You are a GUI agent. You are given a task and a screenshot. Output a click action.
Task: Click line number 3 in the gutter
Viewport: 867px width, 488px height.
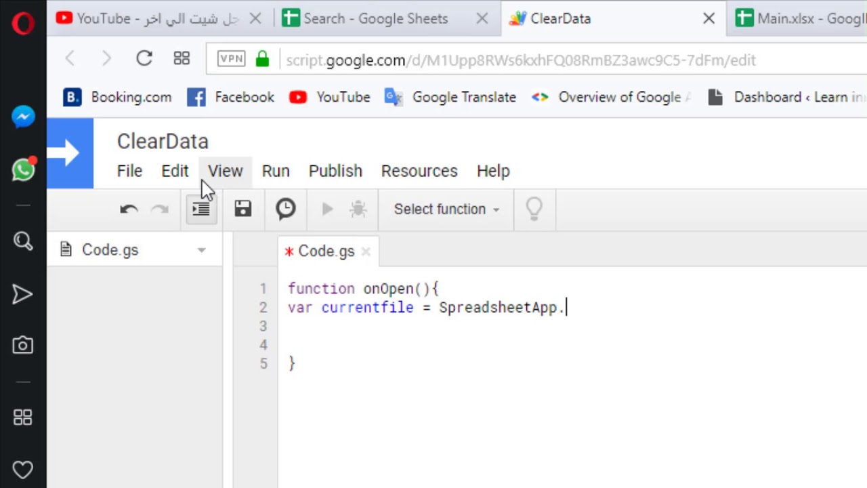[x=263, y=326]
